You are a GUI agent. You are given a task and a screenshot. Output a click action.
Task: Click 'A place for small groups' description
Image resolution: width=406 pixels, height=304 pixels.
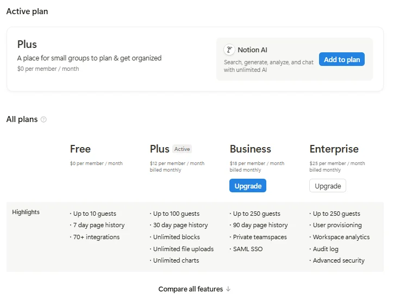[x=89, y=58]
